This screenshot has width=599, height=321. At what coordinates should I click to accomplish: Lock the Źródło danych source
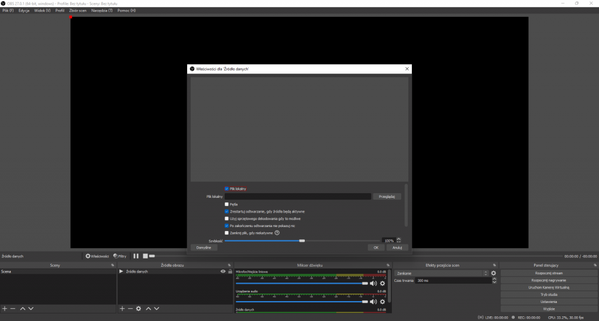(x=230, y=271)
